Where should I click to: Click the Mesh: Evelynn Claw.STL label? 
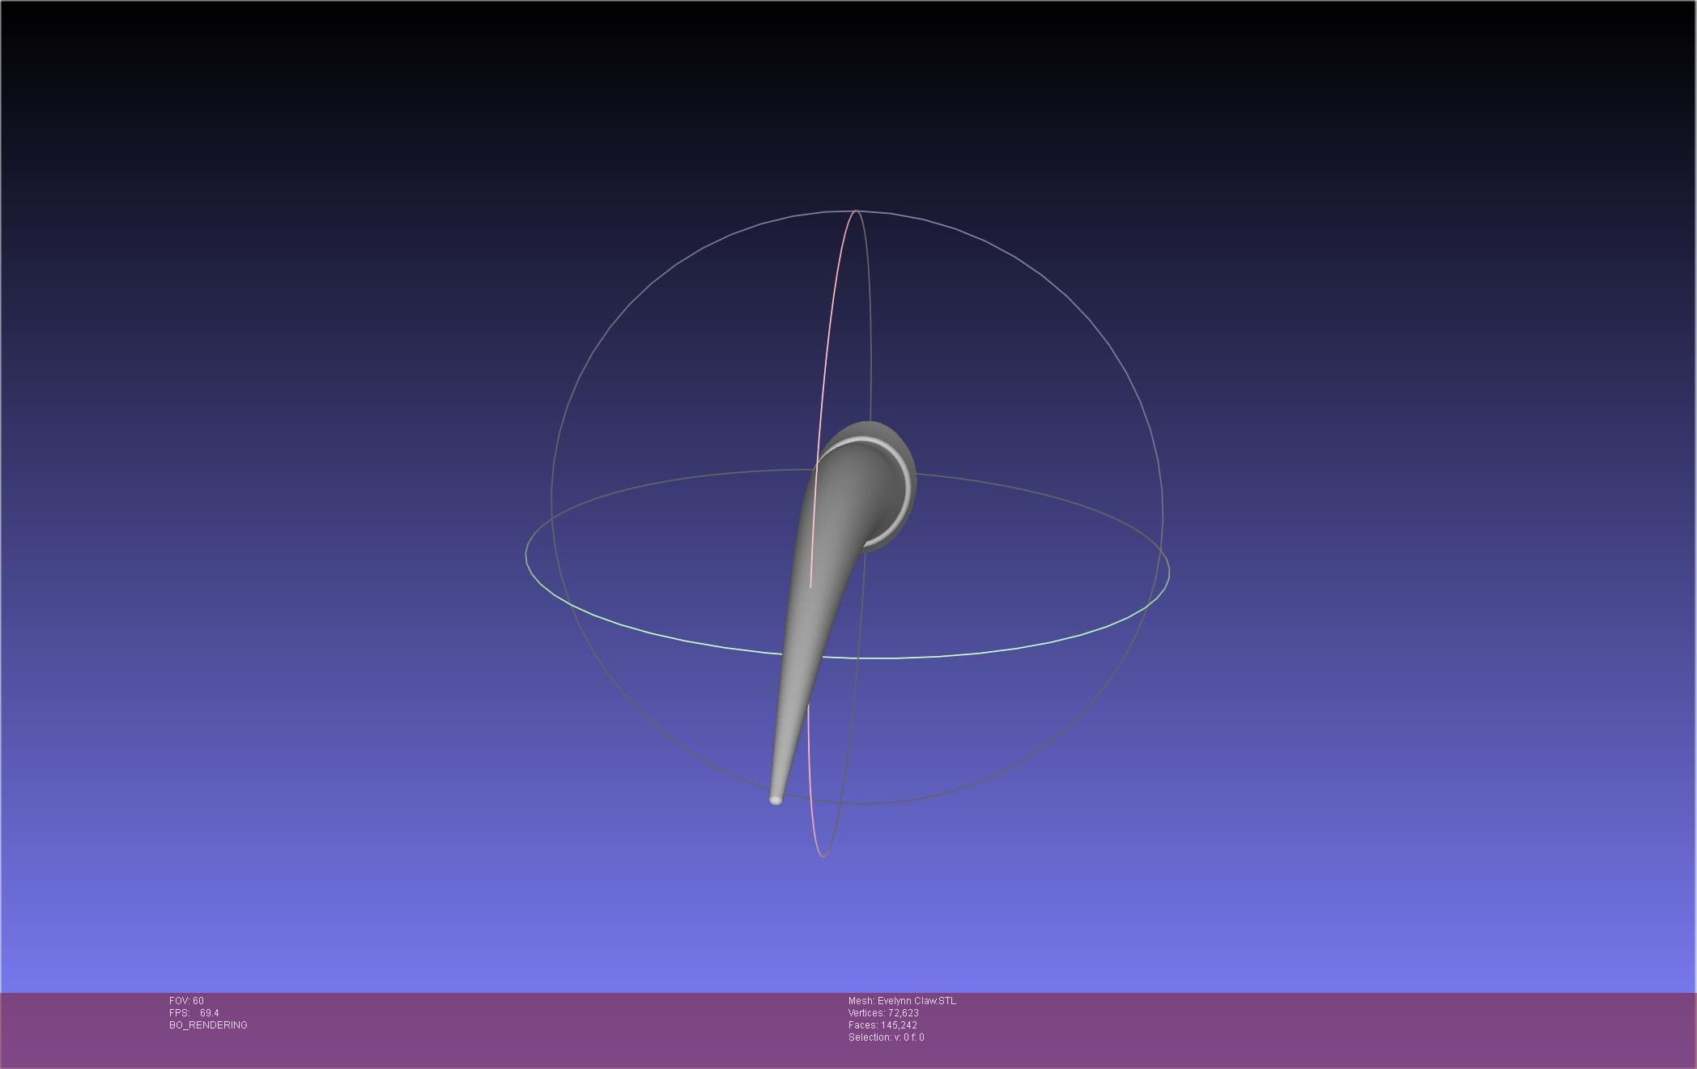[x=902, y=1001]
